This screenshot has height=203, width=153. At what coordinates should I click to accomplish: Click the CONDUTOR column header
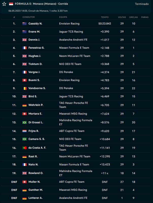[29, 17]
